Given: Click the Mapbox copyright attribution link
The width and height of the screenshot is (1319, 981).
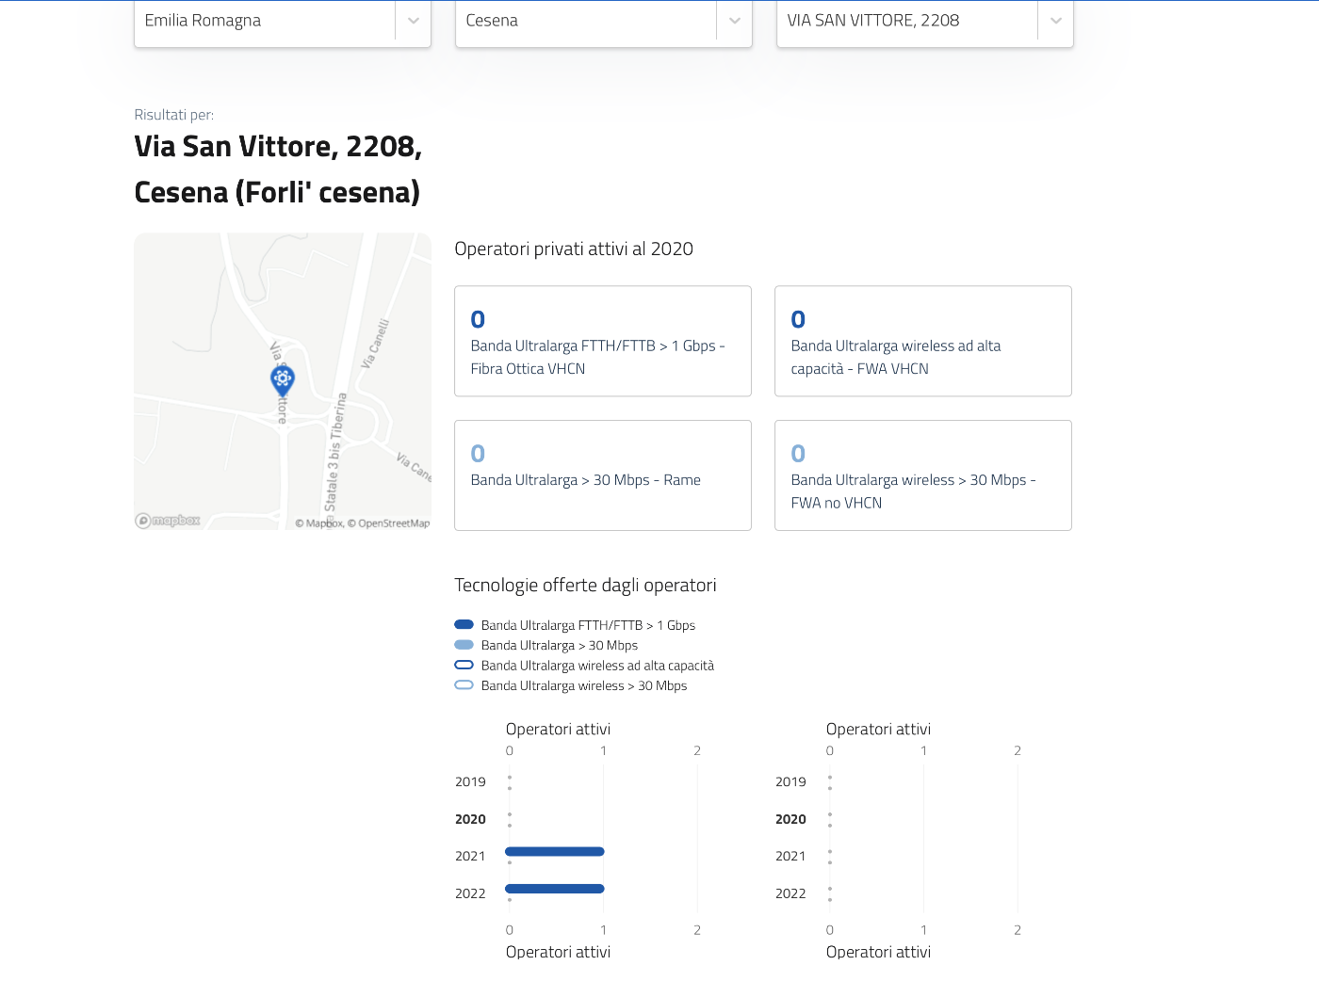Looking at the screenshot, I should 318,523.
